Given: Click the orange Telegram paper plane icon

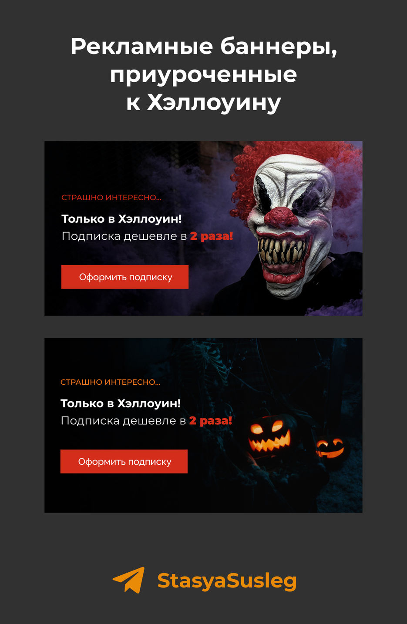Looking at the screenshot, I should pyautogui.click(x=129, y=580).
